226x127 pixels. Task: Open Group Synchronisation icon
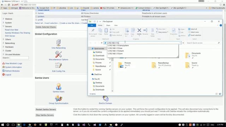(59, 98)
